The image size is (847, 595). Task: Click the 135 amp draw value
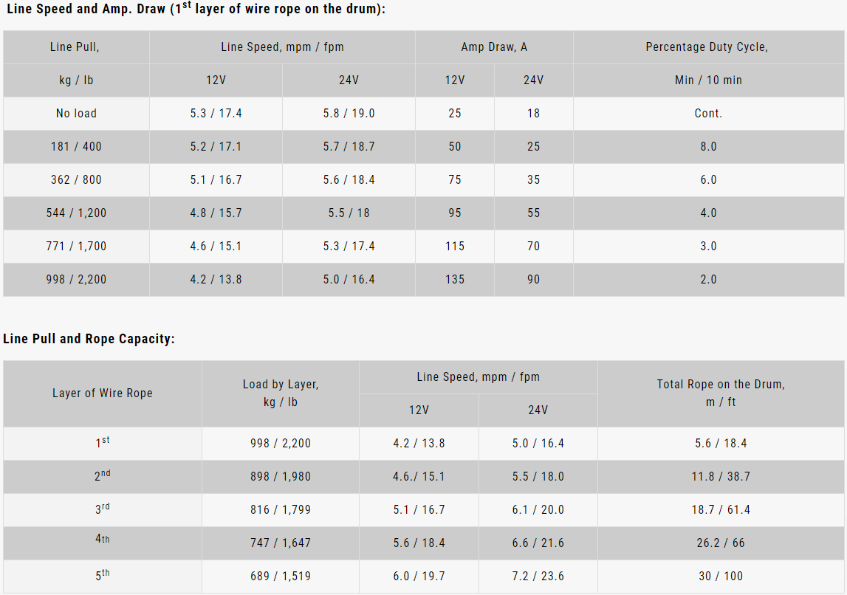click(455, 280)
